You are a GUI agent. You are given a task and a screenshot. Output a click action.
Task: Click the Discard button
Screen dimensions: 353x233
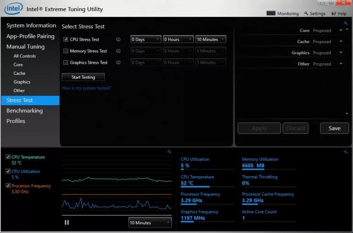296,128
